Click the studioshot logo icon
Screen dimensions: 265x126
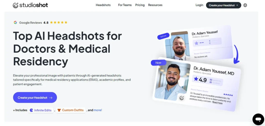(x=16, y=5)
